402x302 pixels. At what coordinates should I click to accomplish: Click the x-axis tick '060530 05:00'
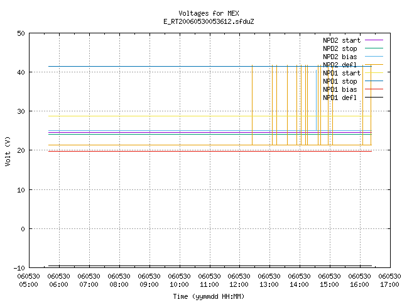[29, 281]
